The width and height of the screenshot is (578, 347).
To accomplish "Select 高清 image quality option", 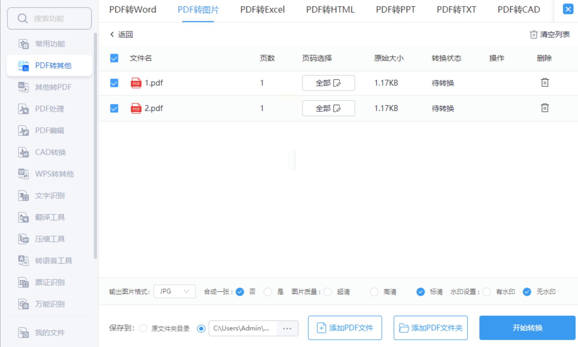I will [x=374, y=292].
